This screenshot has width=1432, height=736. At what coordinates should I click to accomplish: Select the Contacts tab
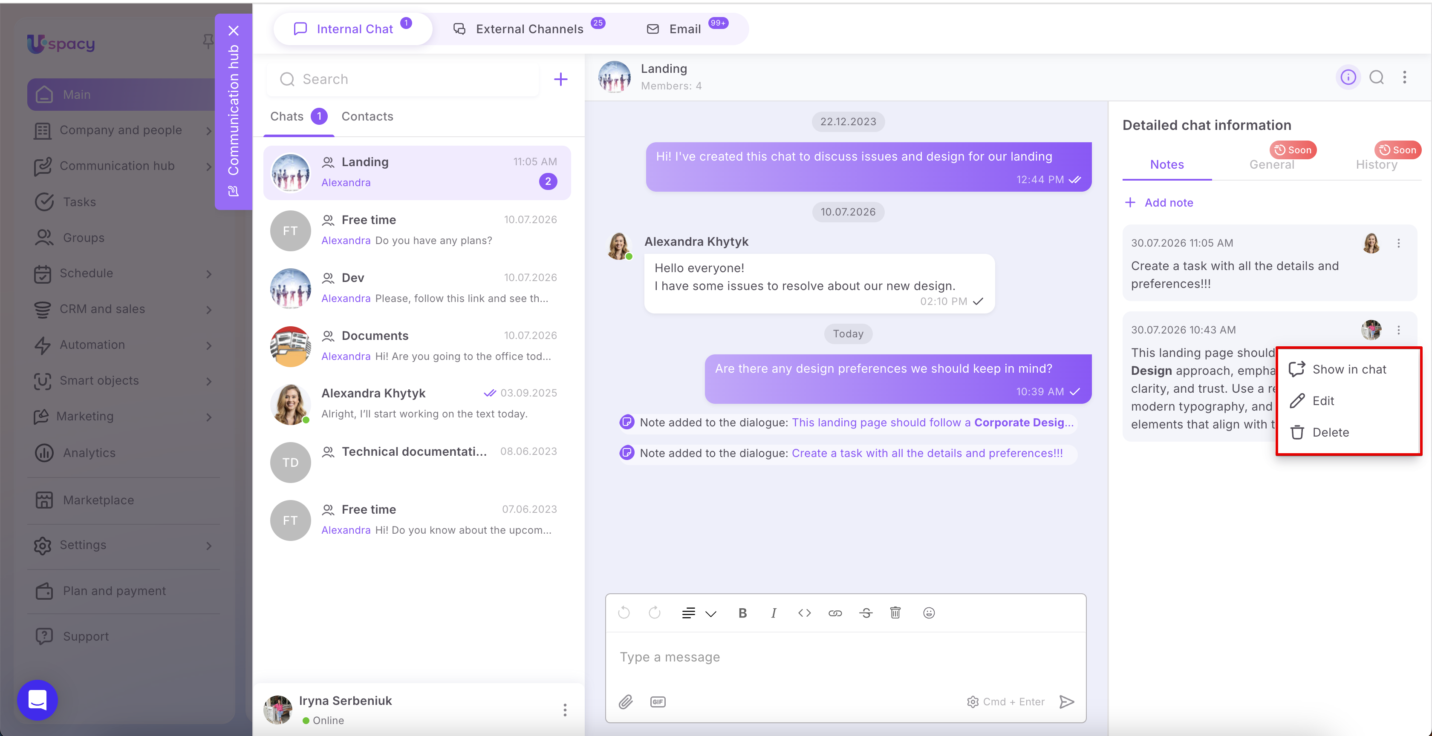point(367,116)
